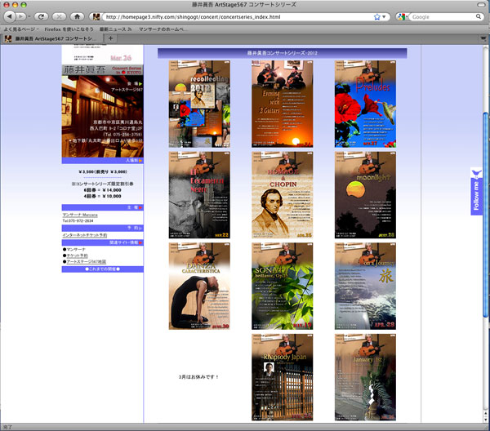
Task: Open the El Decameron Negro poster
Action: click(199, 195)
